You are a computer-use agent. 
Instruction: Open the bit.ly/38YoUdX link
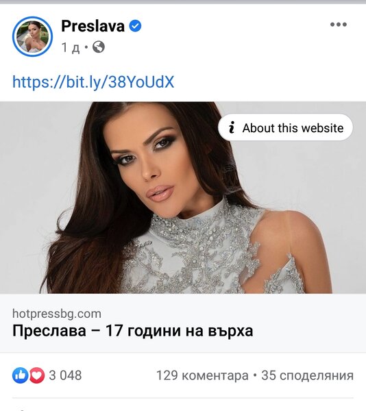coord(93,82)
